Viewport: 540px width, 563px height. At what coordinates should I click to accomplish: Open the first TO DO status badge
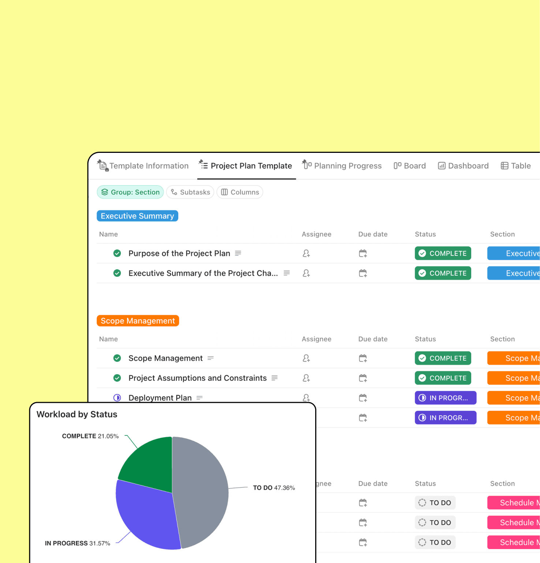tap(435, 503)
